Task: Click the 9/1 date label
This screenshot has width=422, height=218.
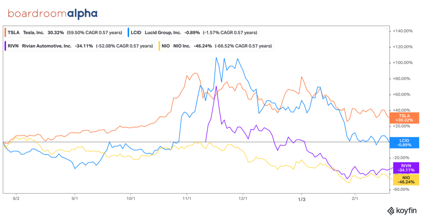Action: click(x=75, y=198)
